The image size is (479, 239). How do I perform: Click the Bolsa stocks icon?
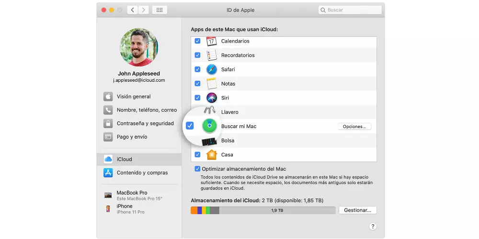[x=209, y=142]
